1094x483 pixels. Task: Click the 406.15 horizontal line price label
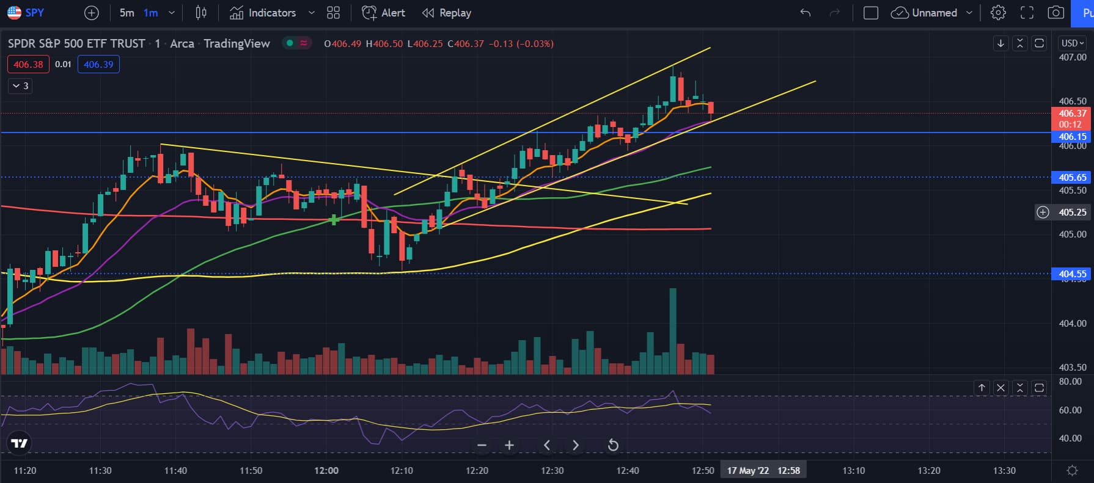point(1072,137)
